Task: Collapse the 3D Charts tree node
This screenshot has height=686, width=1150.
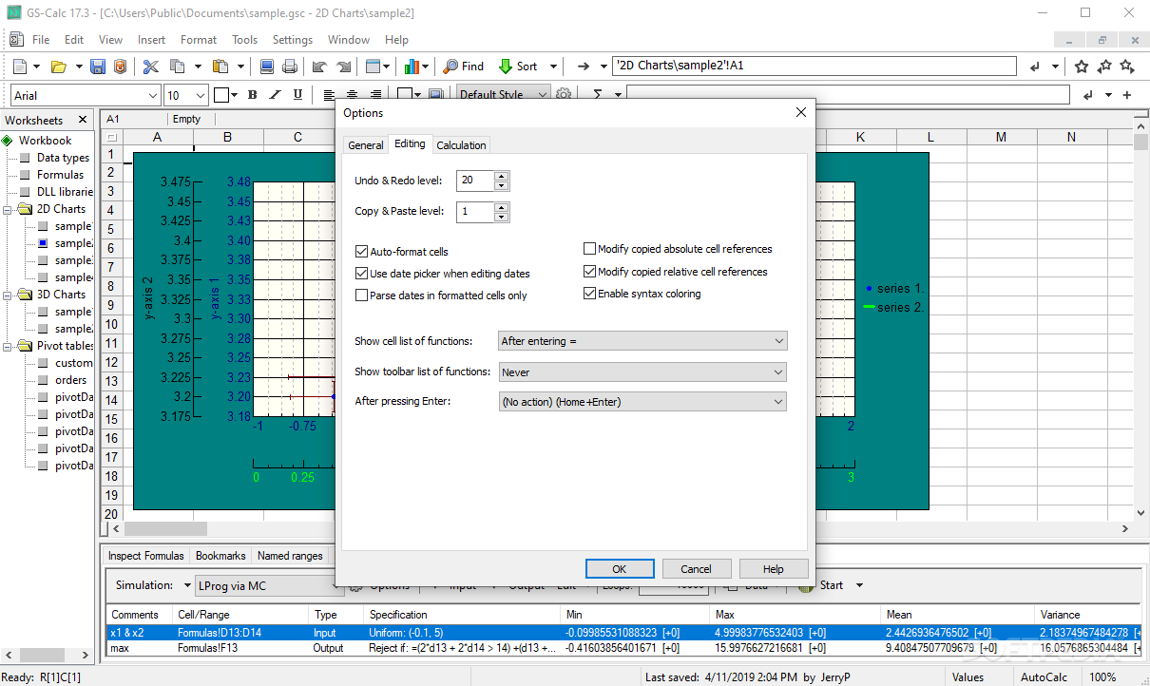Action: (x=10, y=295)
